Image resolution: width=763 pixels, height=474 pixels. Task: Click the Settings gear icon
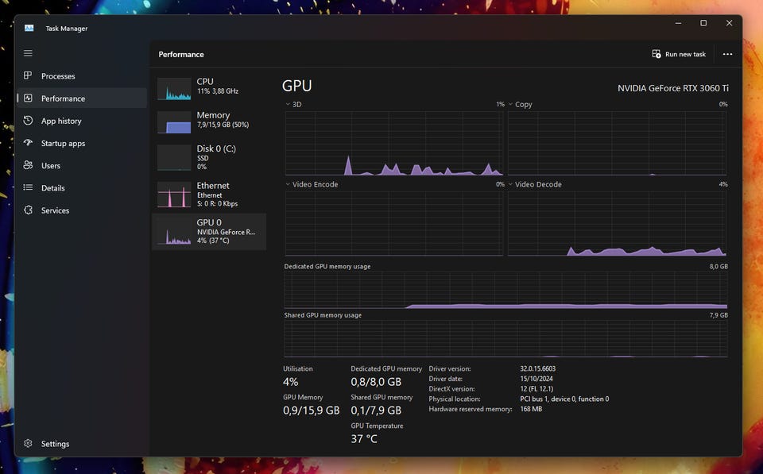(28, 443)
